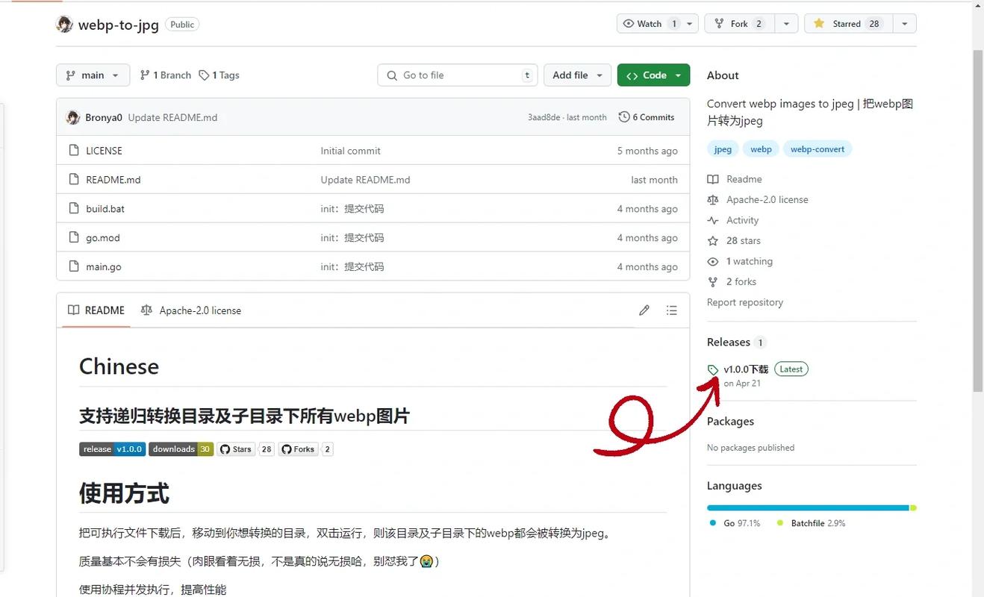
Task: Focus the Go to file search field
Action: pyautogui.click(x=458, y=75)
